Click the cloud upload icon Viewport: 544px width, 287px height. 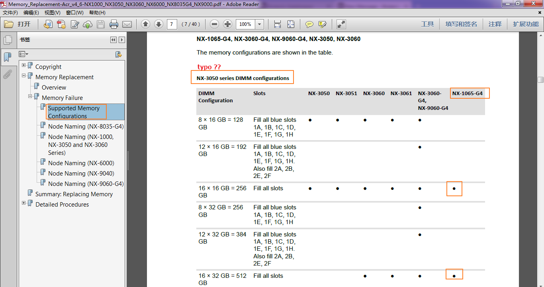[x=88, y=24]
